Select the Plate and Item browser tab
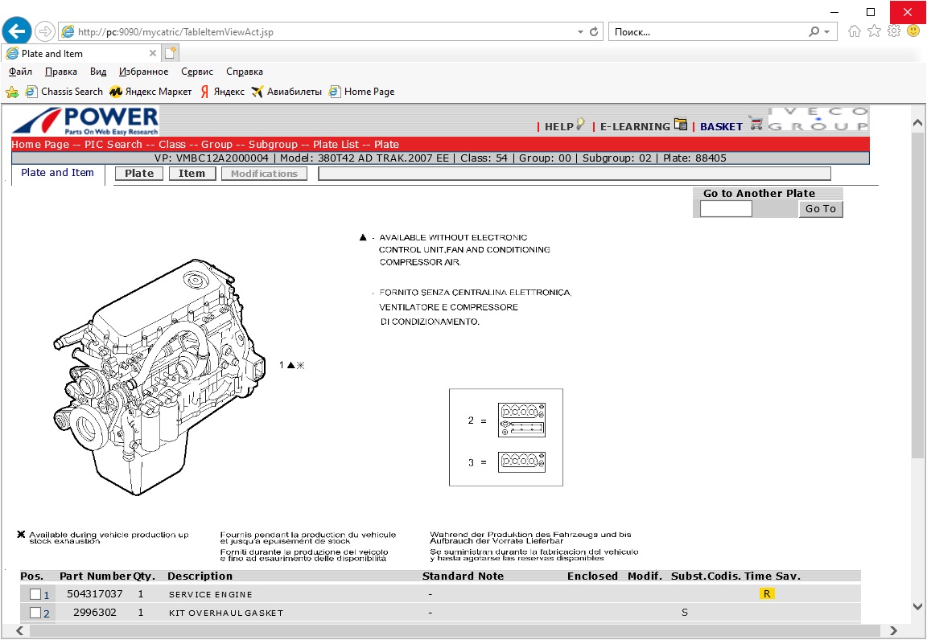Viewport: 927px width, 640px height. [81, 53]
